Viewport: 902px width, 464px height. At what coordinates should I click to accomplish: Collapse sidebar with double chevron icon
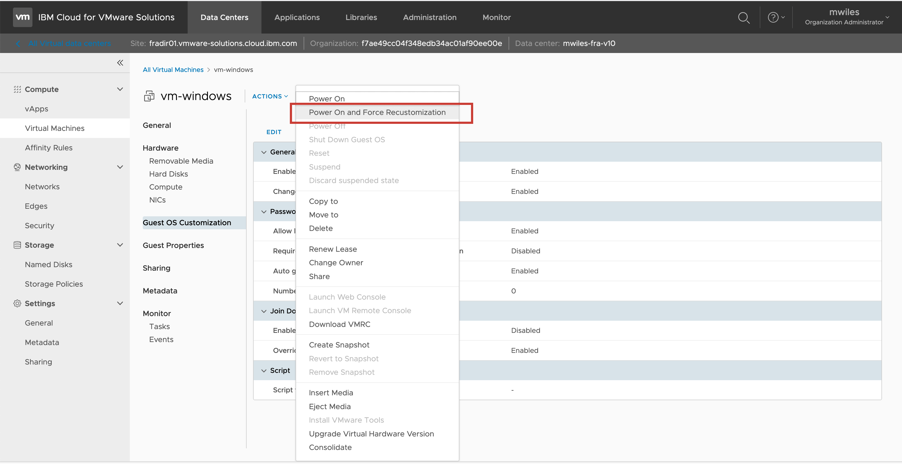(x=120, y=63)
